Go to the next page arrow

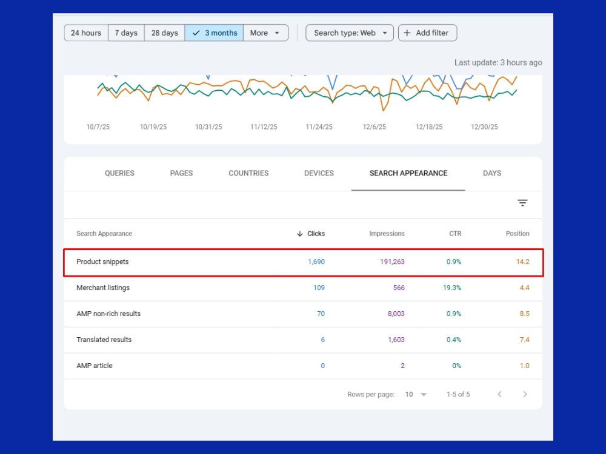pos(525,394)
